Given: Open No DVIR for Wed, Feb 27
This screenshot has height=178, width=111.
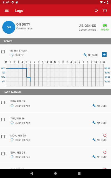Looking at the screenshot, I should 100,106.
